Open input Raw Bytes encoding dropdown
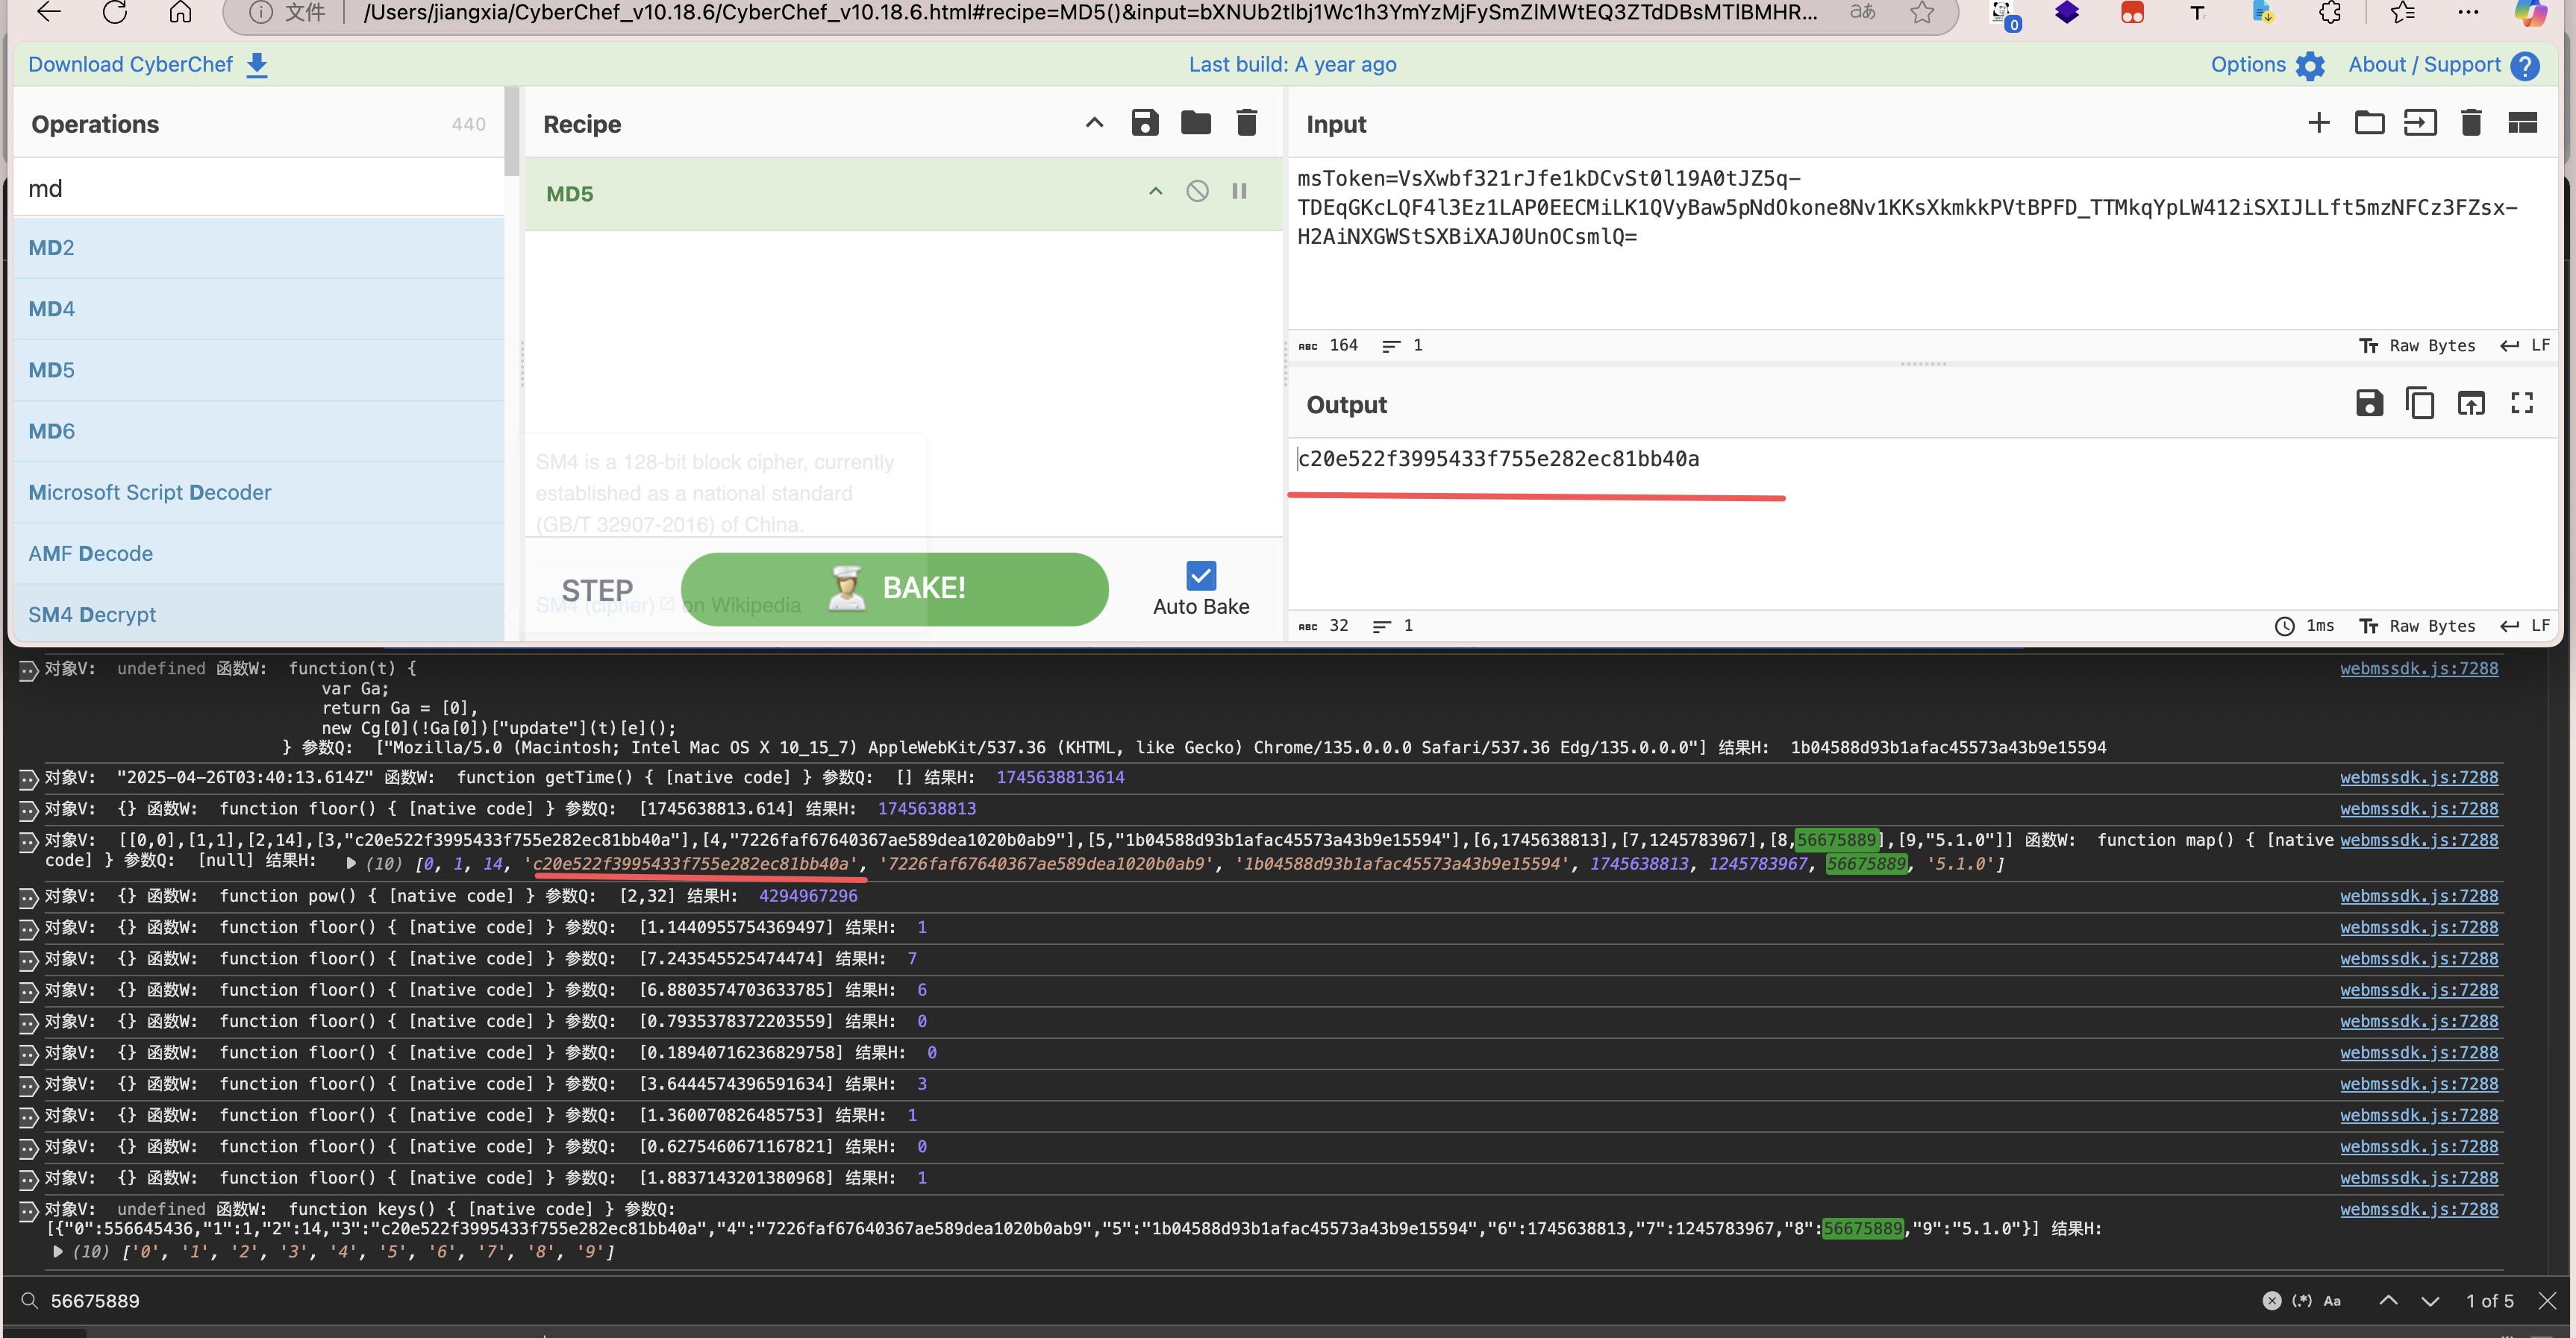The height and width of the screenshot is (1338, 2576). click(2417, 345)
